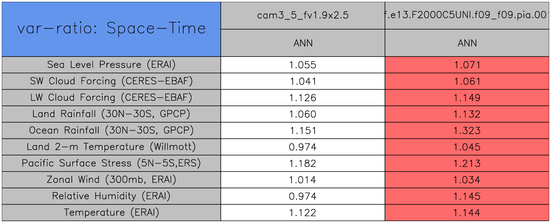Select the LW Cloud Forcing (CERES-EBAF) label
Viewport: 551px width, 223px height.
[111, 97]
